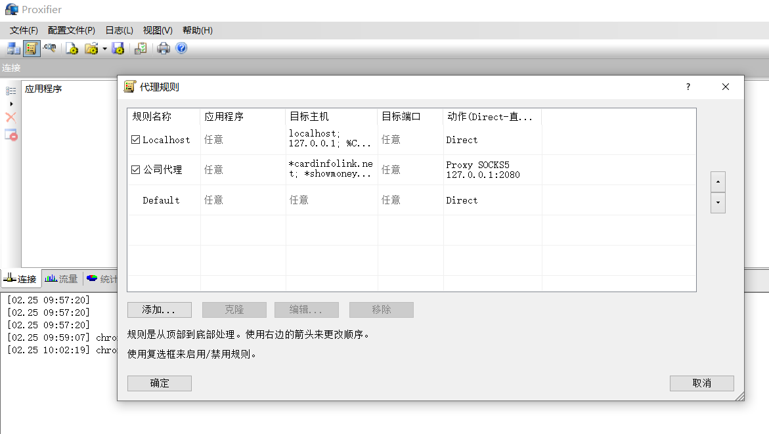Select the 公司代理 rule name
769x434 pixels.
coord(163,169)
